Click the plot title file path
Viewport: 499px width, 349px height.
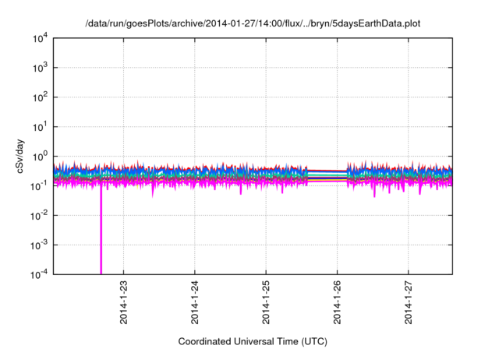click(x=253, y=23)
